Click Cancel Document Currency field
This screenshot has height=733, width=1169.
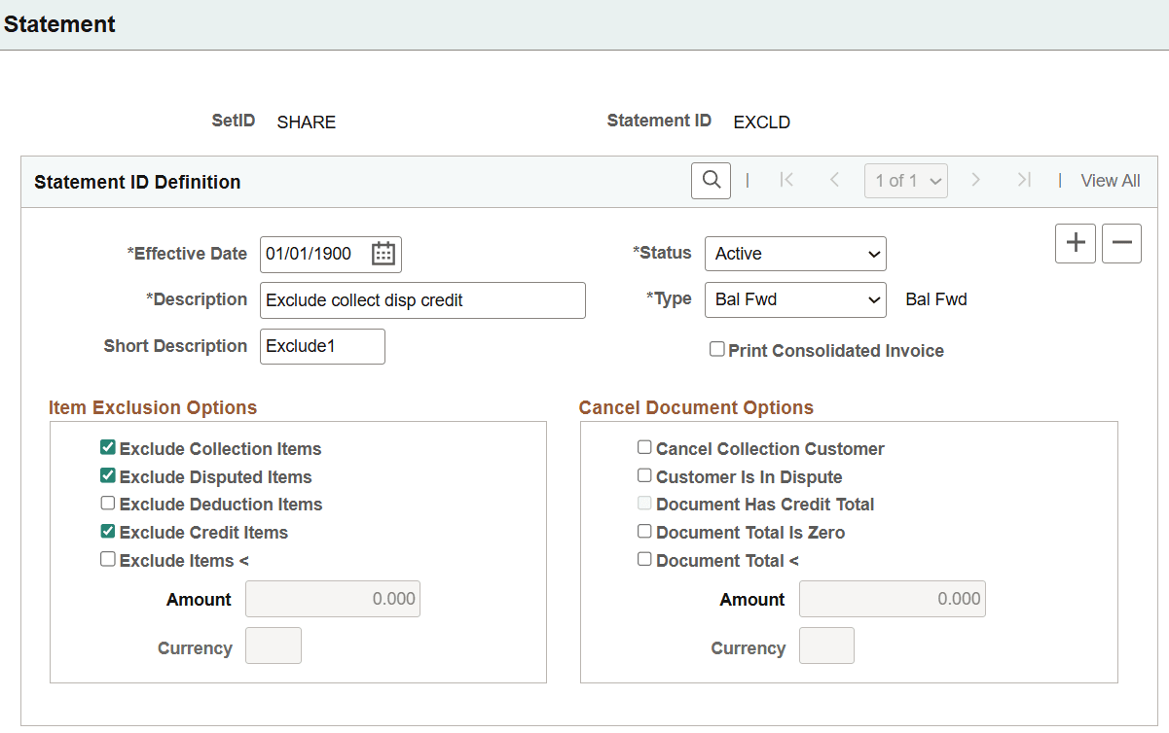click(826, 646)
